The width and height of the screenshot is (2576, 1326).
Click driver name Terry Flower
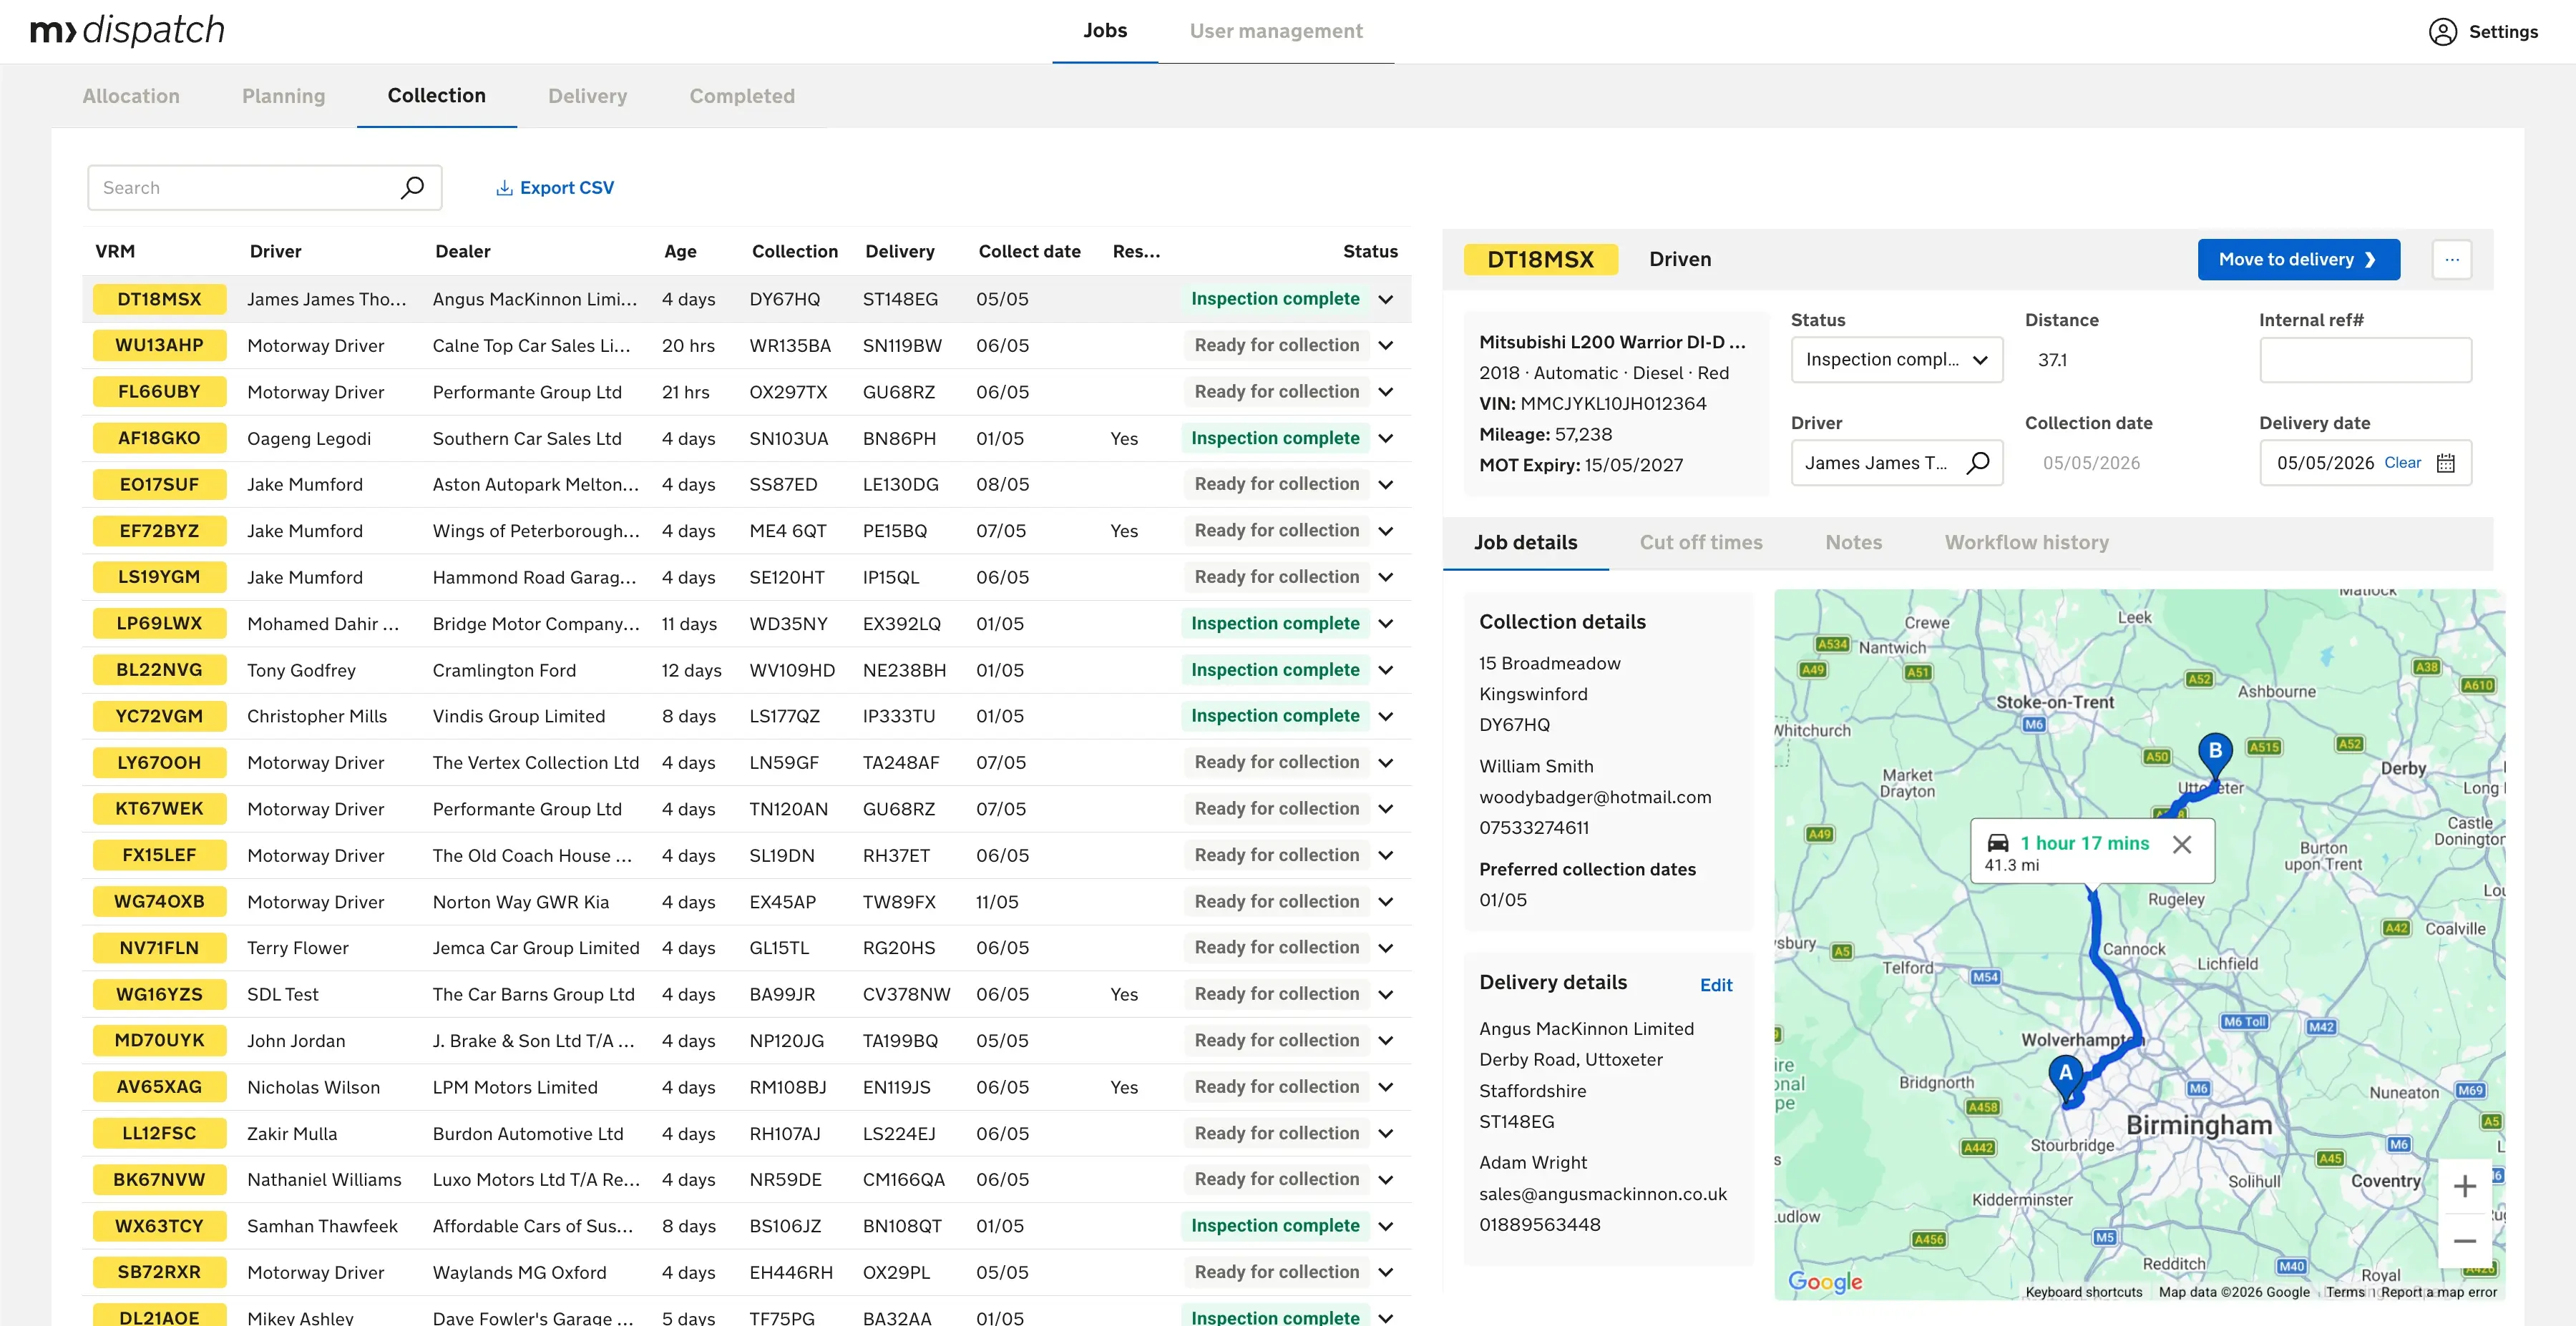pos(298,948)
